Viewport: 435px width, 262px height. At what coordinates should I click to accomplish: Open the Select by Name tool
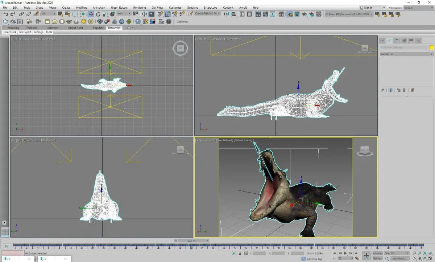coord(67,14)
